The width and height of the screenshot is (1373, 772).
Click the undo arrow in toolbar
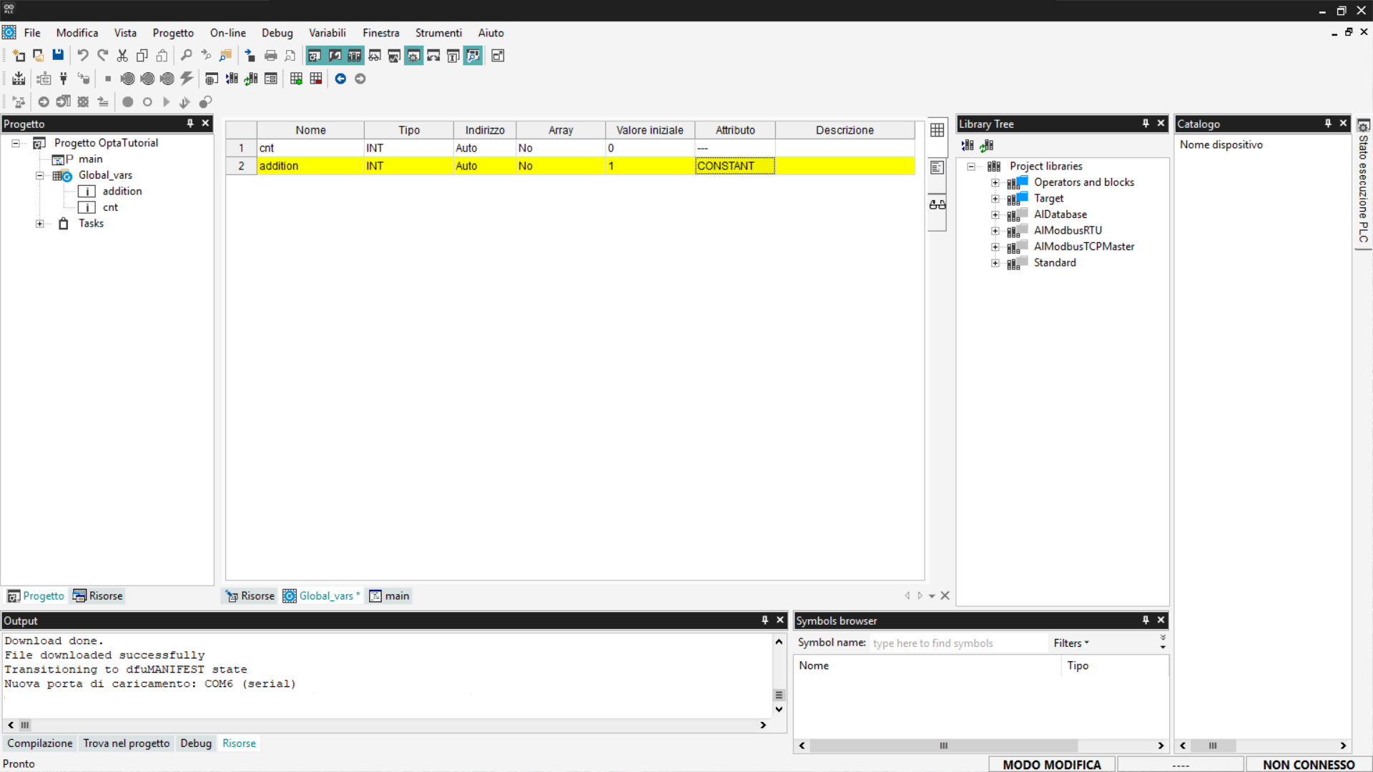point(83,55)
